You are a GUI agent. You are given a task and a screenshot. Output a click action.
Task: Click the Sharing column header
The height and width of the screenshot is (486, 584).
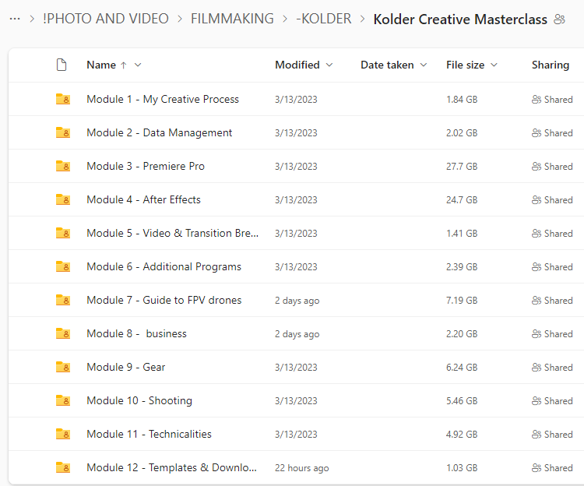pos(551,65)
